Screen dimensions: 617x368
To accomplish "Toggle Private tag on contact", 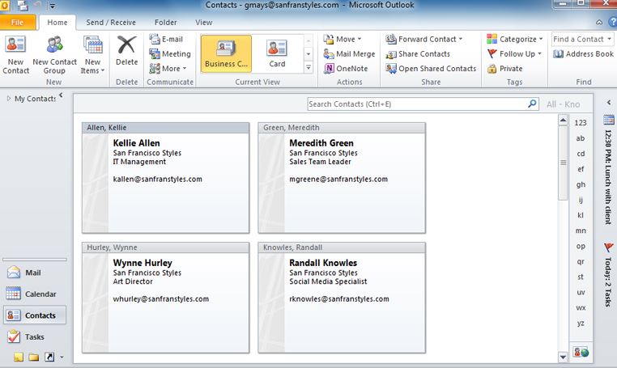I will (504, 69).
